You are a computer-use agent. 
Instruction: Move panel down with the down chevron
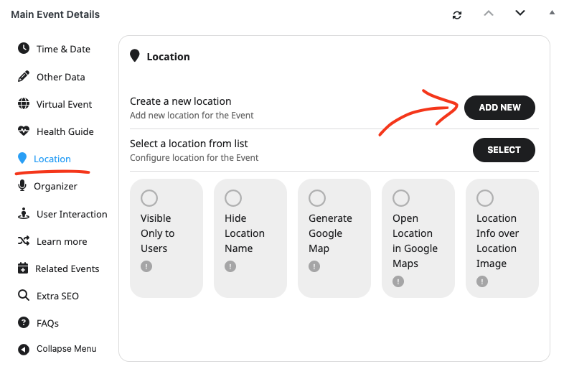click(520, 13)
